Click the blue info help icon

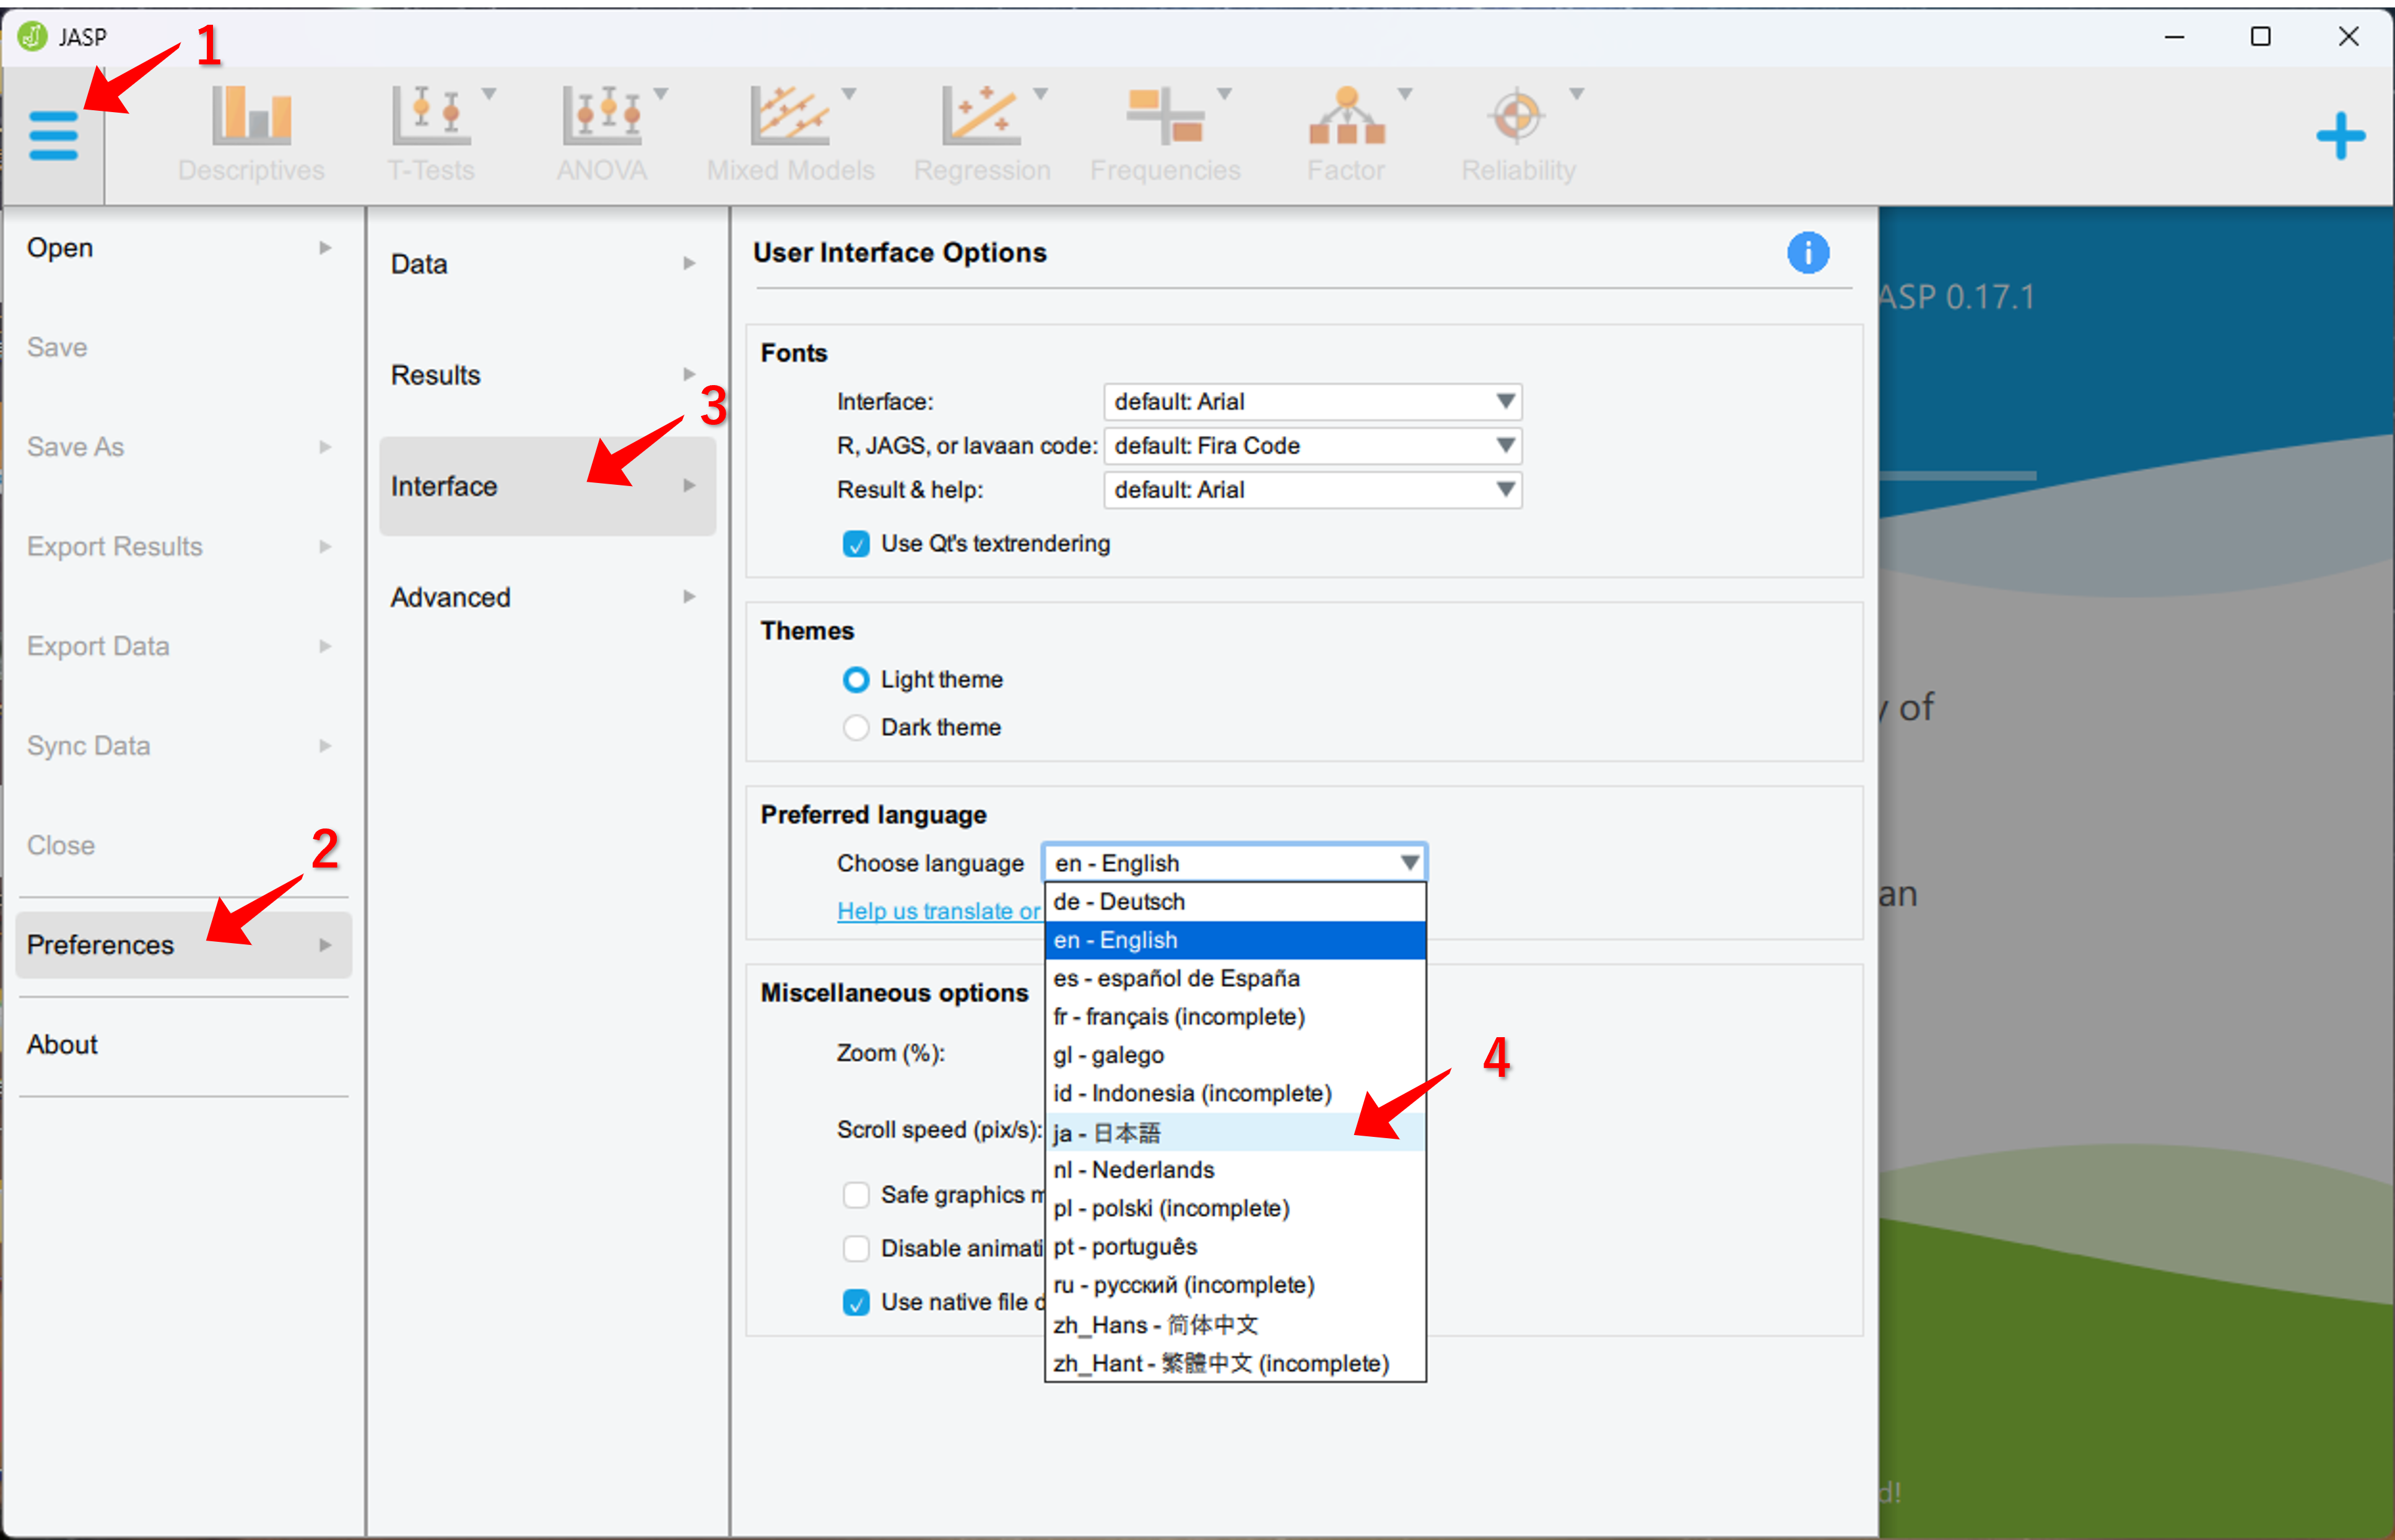pyautogui.click(x=1807, y=253)
